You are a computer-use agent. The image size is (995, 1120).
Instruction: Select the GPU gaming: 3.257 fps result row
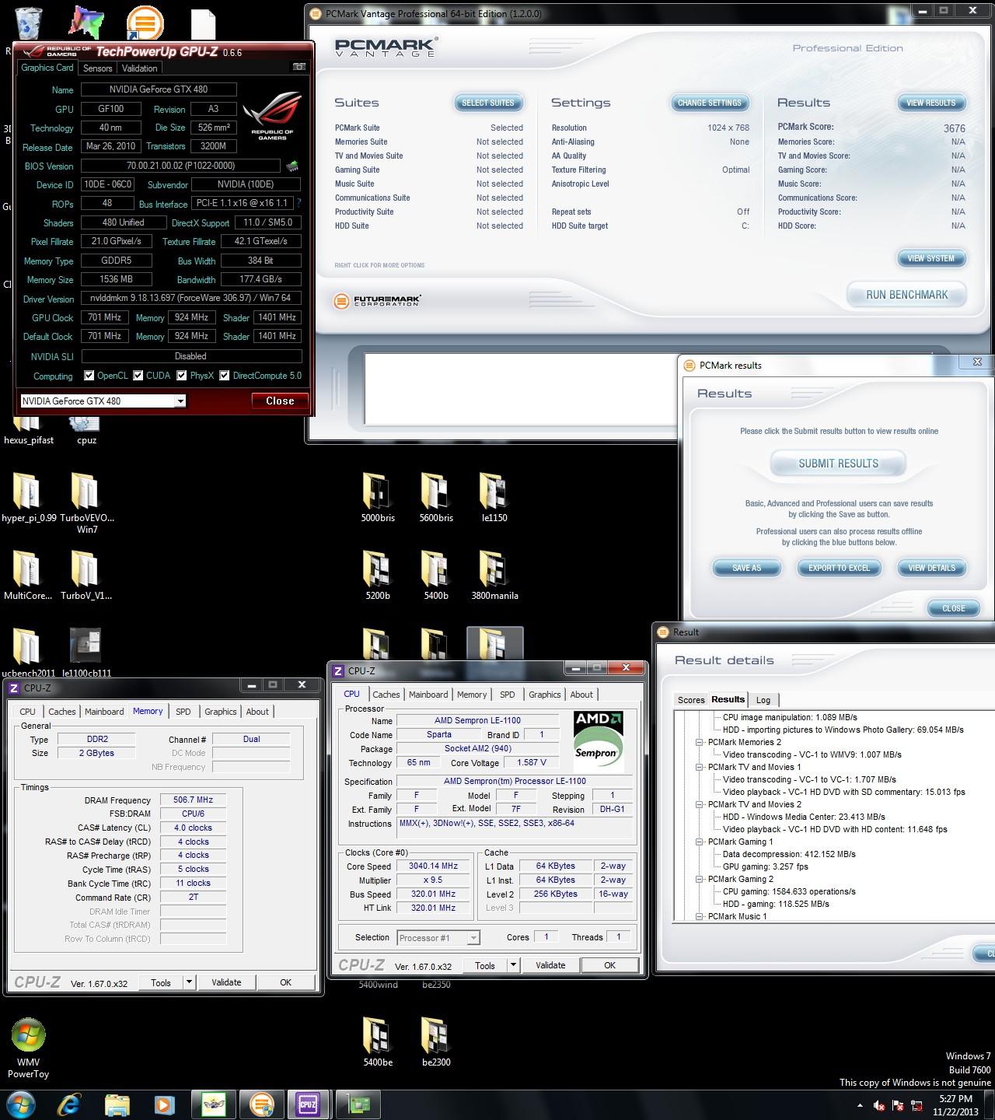point(766,866)
